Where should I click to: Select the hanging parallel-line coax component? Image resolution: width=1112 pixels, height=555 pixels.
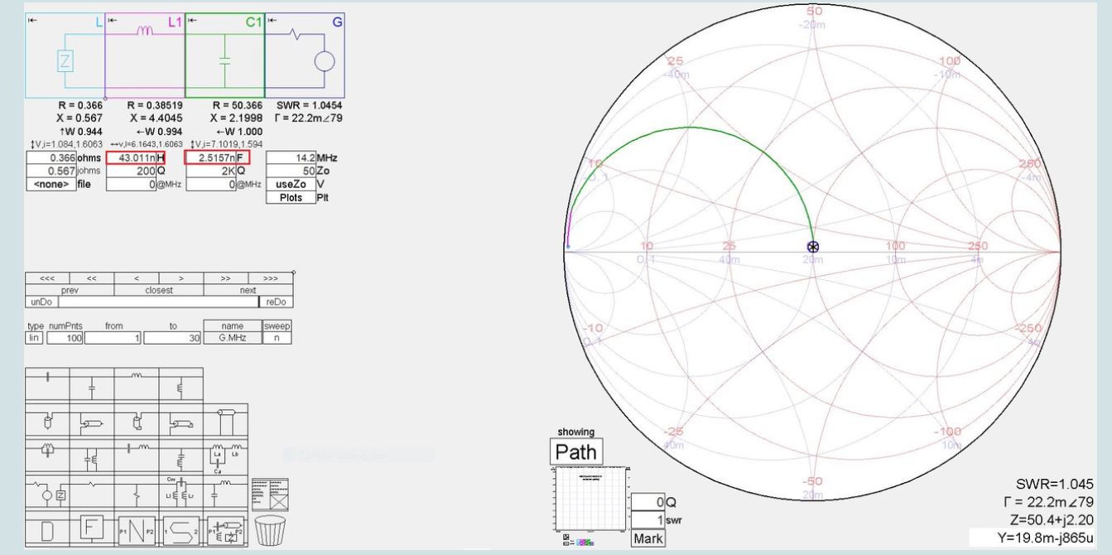[226, 420]
